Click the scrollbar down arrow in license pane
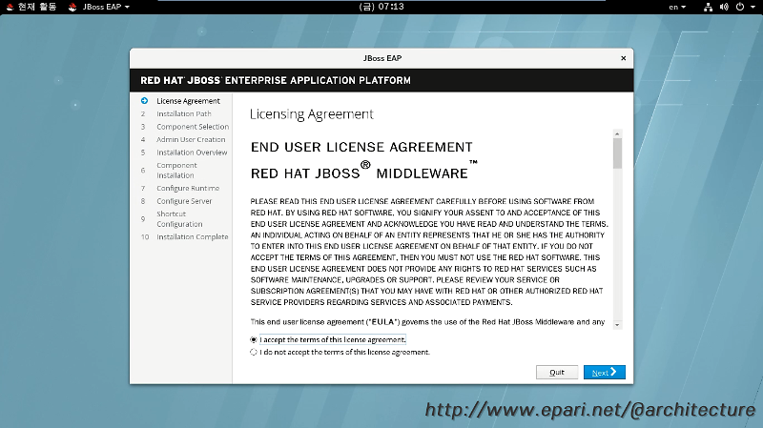 (x=617, y=325)
